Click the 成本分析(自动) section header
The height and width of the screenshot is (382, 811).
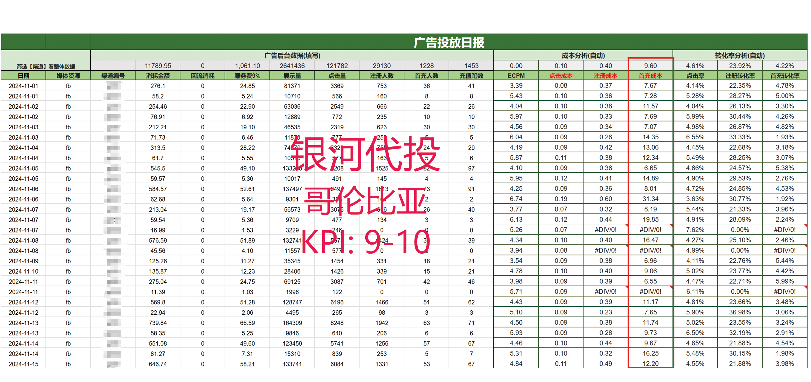tap(583, 55)
